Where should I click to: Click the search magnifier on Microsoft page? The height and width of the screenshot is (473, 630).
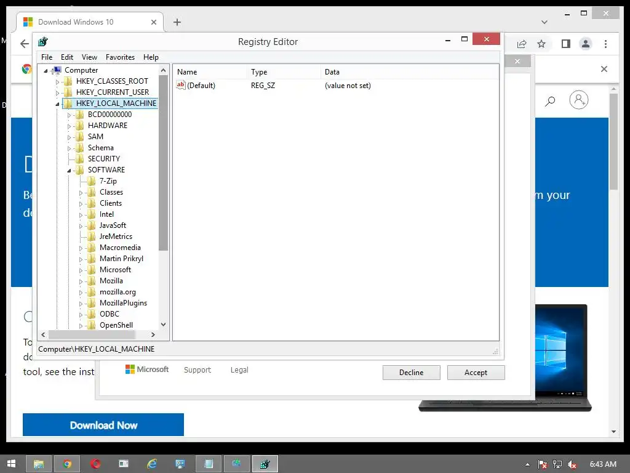coord(549,101)
